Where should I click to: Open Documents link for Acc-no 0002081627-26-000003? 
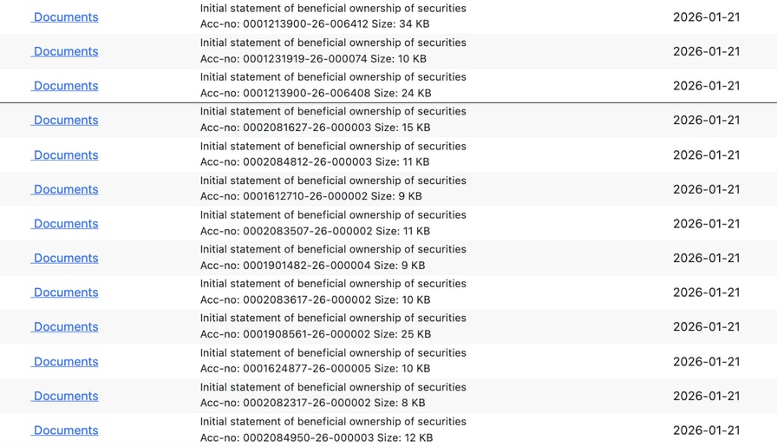[66, 121]
